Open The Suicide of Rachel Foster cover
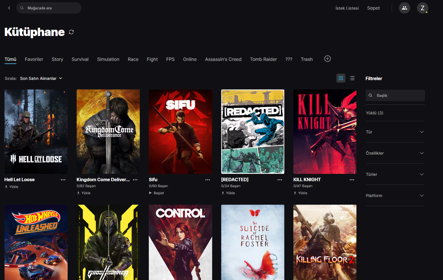This screenshot has width=443, height=280. pyautogui.click(x=253, y=242)
